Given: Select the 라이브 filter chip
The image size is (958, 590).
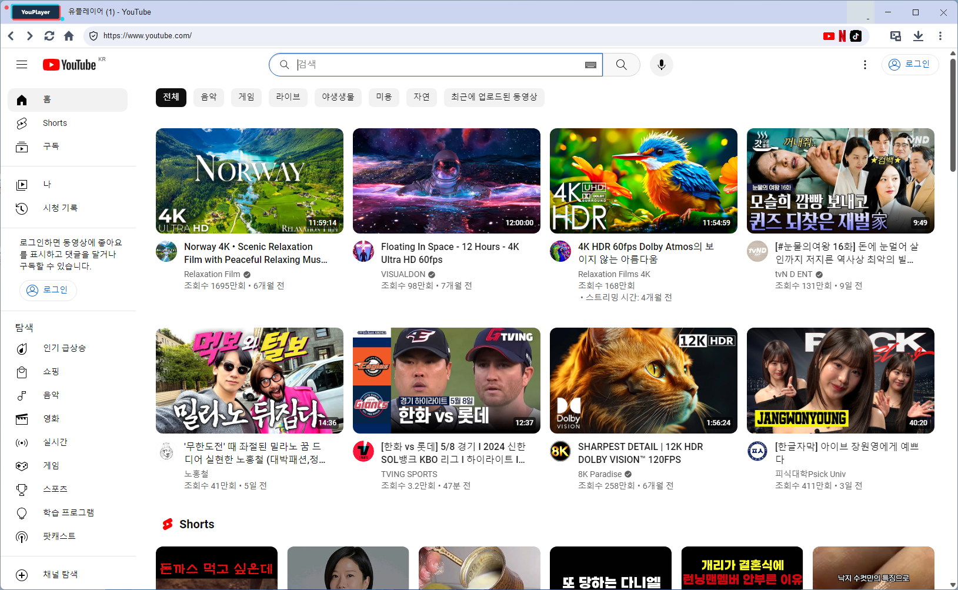Looking at the screenshot, I should point(288,97).
